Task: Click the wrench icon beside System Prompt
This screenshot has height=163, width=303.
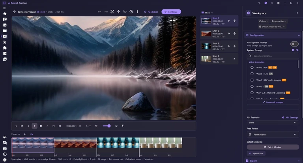Action: pos(297,50)
